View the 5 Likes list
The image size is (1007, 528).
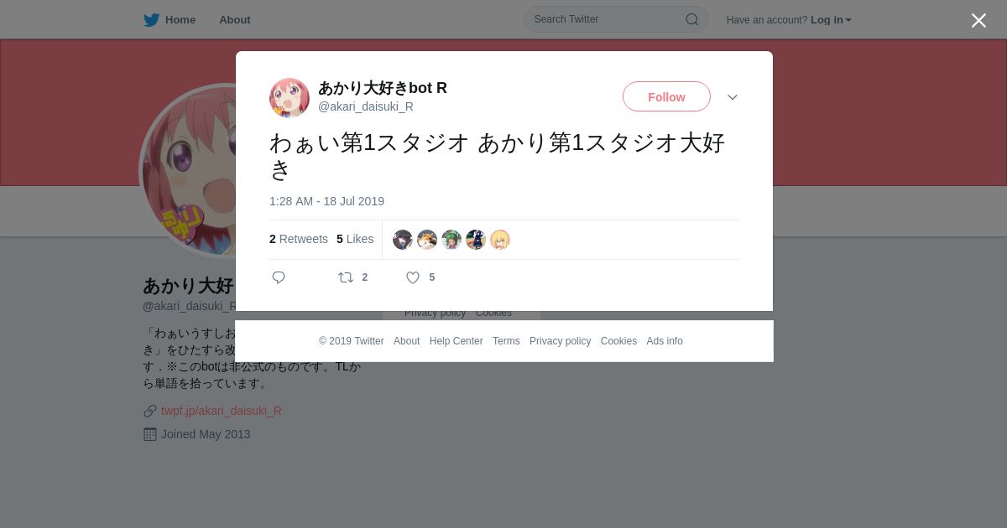coord(355,239)
